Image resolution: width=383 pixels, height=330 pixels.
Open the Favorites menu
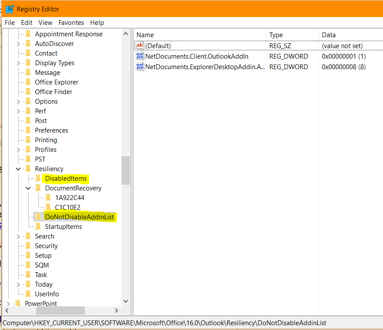[71, 22]
